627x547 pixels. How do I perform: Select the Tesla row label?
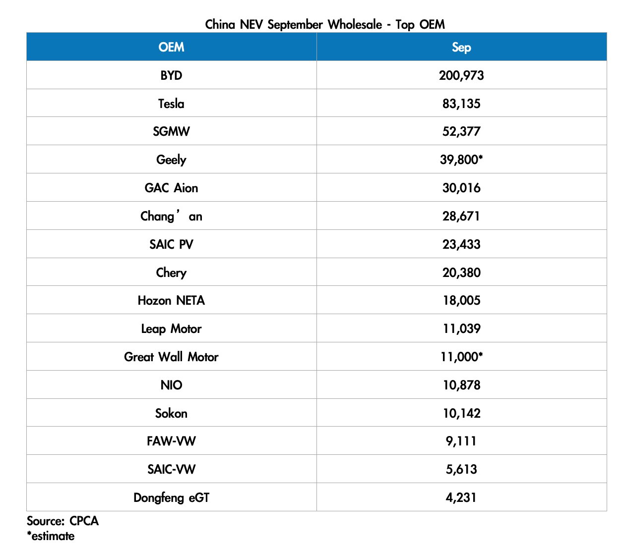coord(171,104)
